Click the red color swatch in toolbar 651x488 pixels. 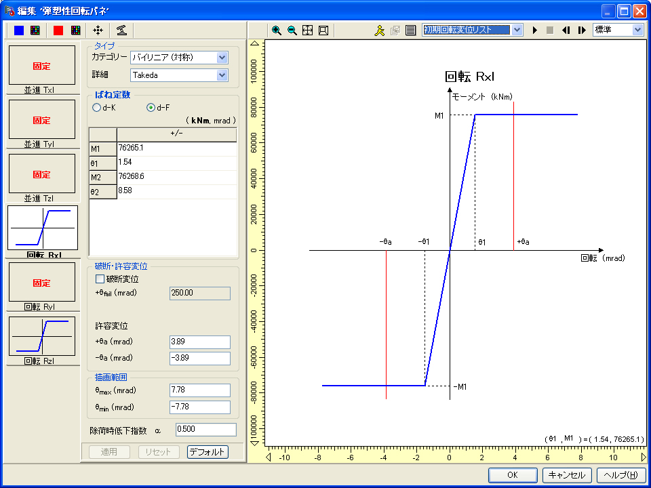coord(58,30)
